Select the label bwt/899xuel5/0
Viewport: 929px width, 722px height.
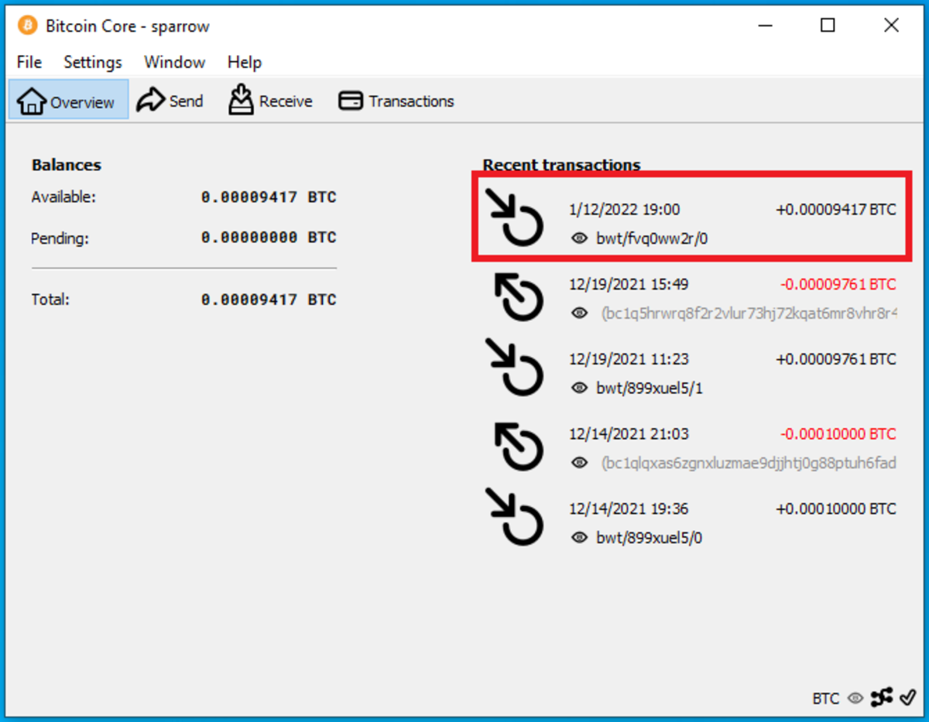coord(650,538)
